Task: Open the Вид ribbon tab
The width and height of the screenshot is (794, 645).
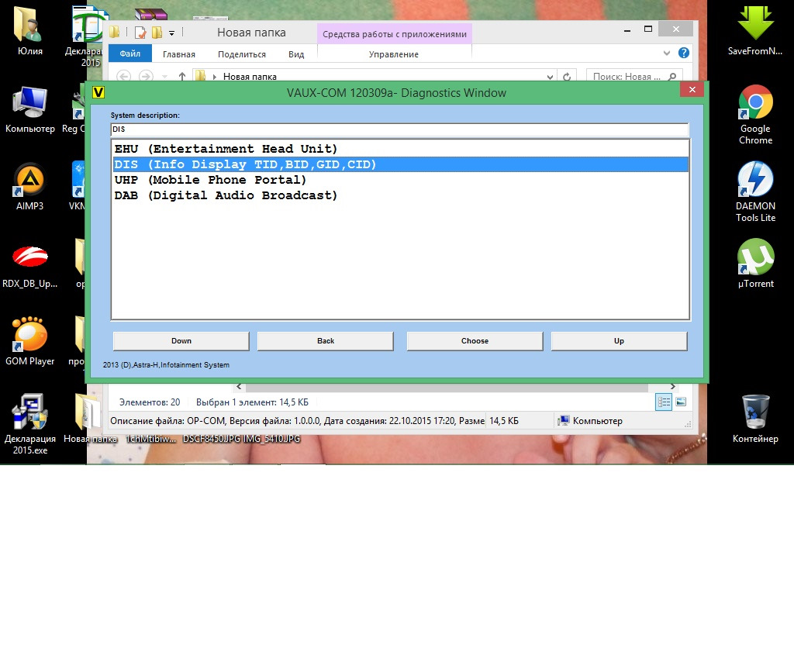Action: 296,54
